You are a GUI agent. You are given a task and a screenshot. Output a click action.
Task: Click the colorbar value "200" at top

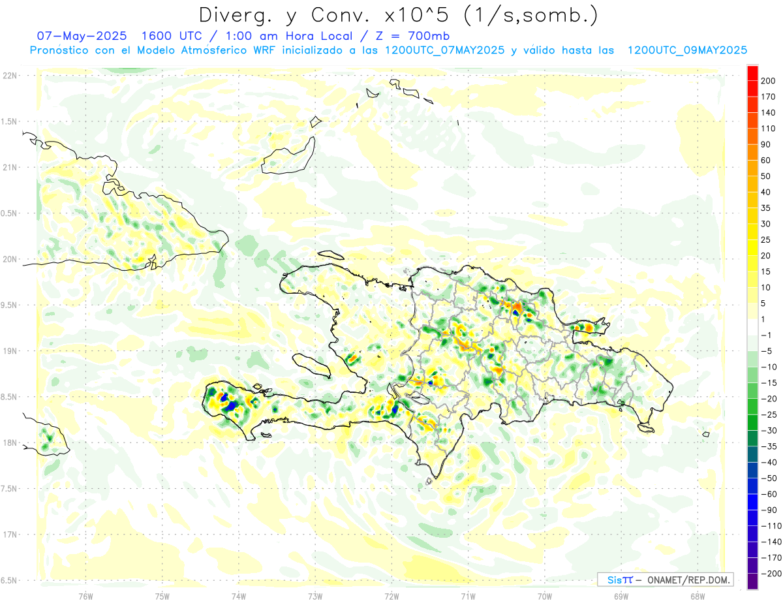point(768,82)
